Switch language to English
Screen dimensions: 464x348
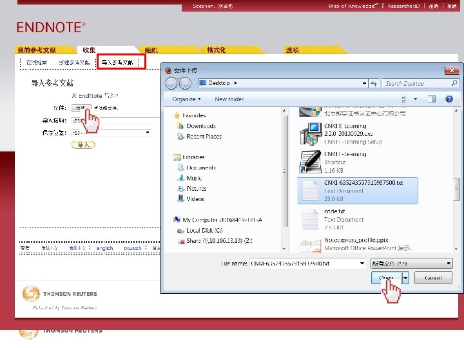point(105,248)
